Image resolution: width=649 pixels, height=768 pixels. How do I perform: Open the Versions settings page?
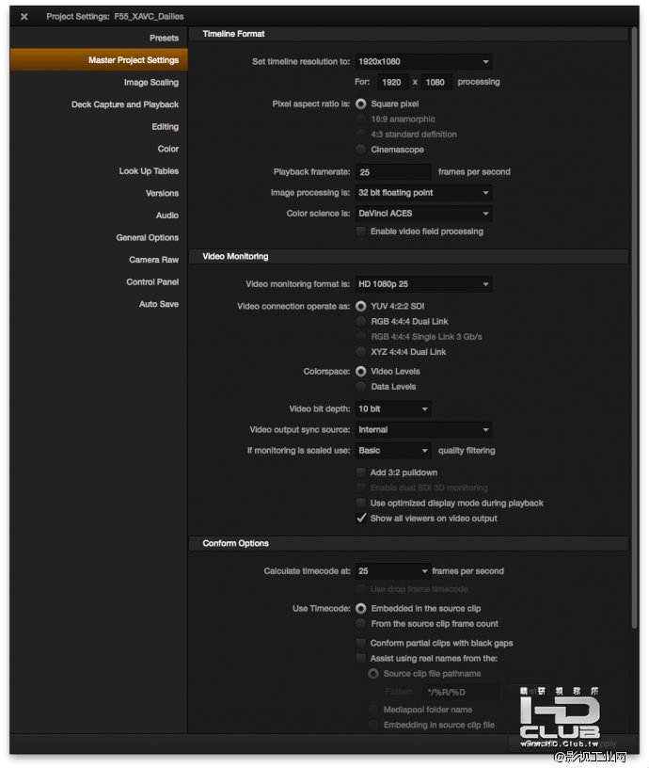tap(162, 194)
